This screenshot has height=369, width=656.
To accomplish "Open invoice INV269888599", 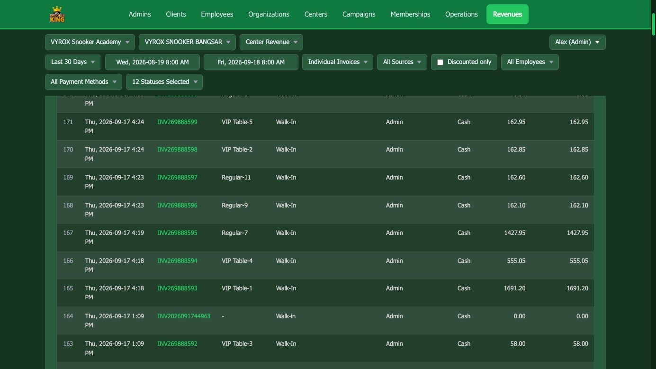I will click(x=177, y=122).
